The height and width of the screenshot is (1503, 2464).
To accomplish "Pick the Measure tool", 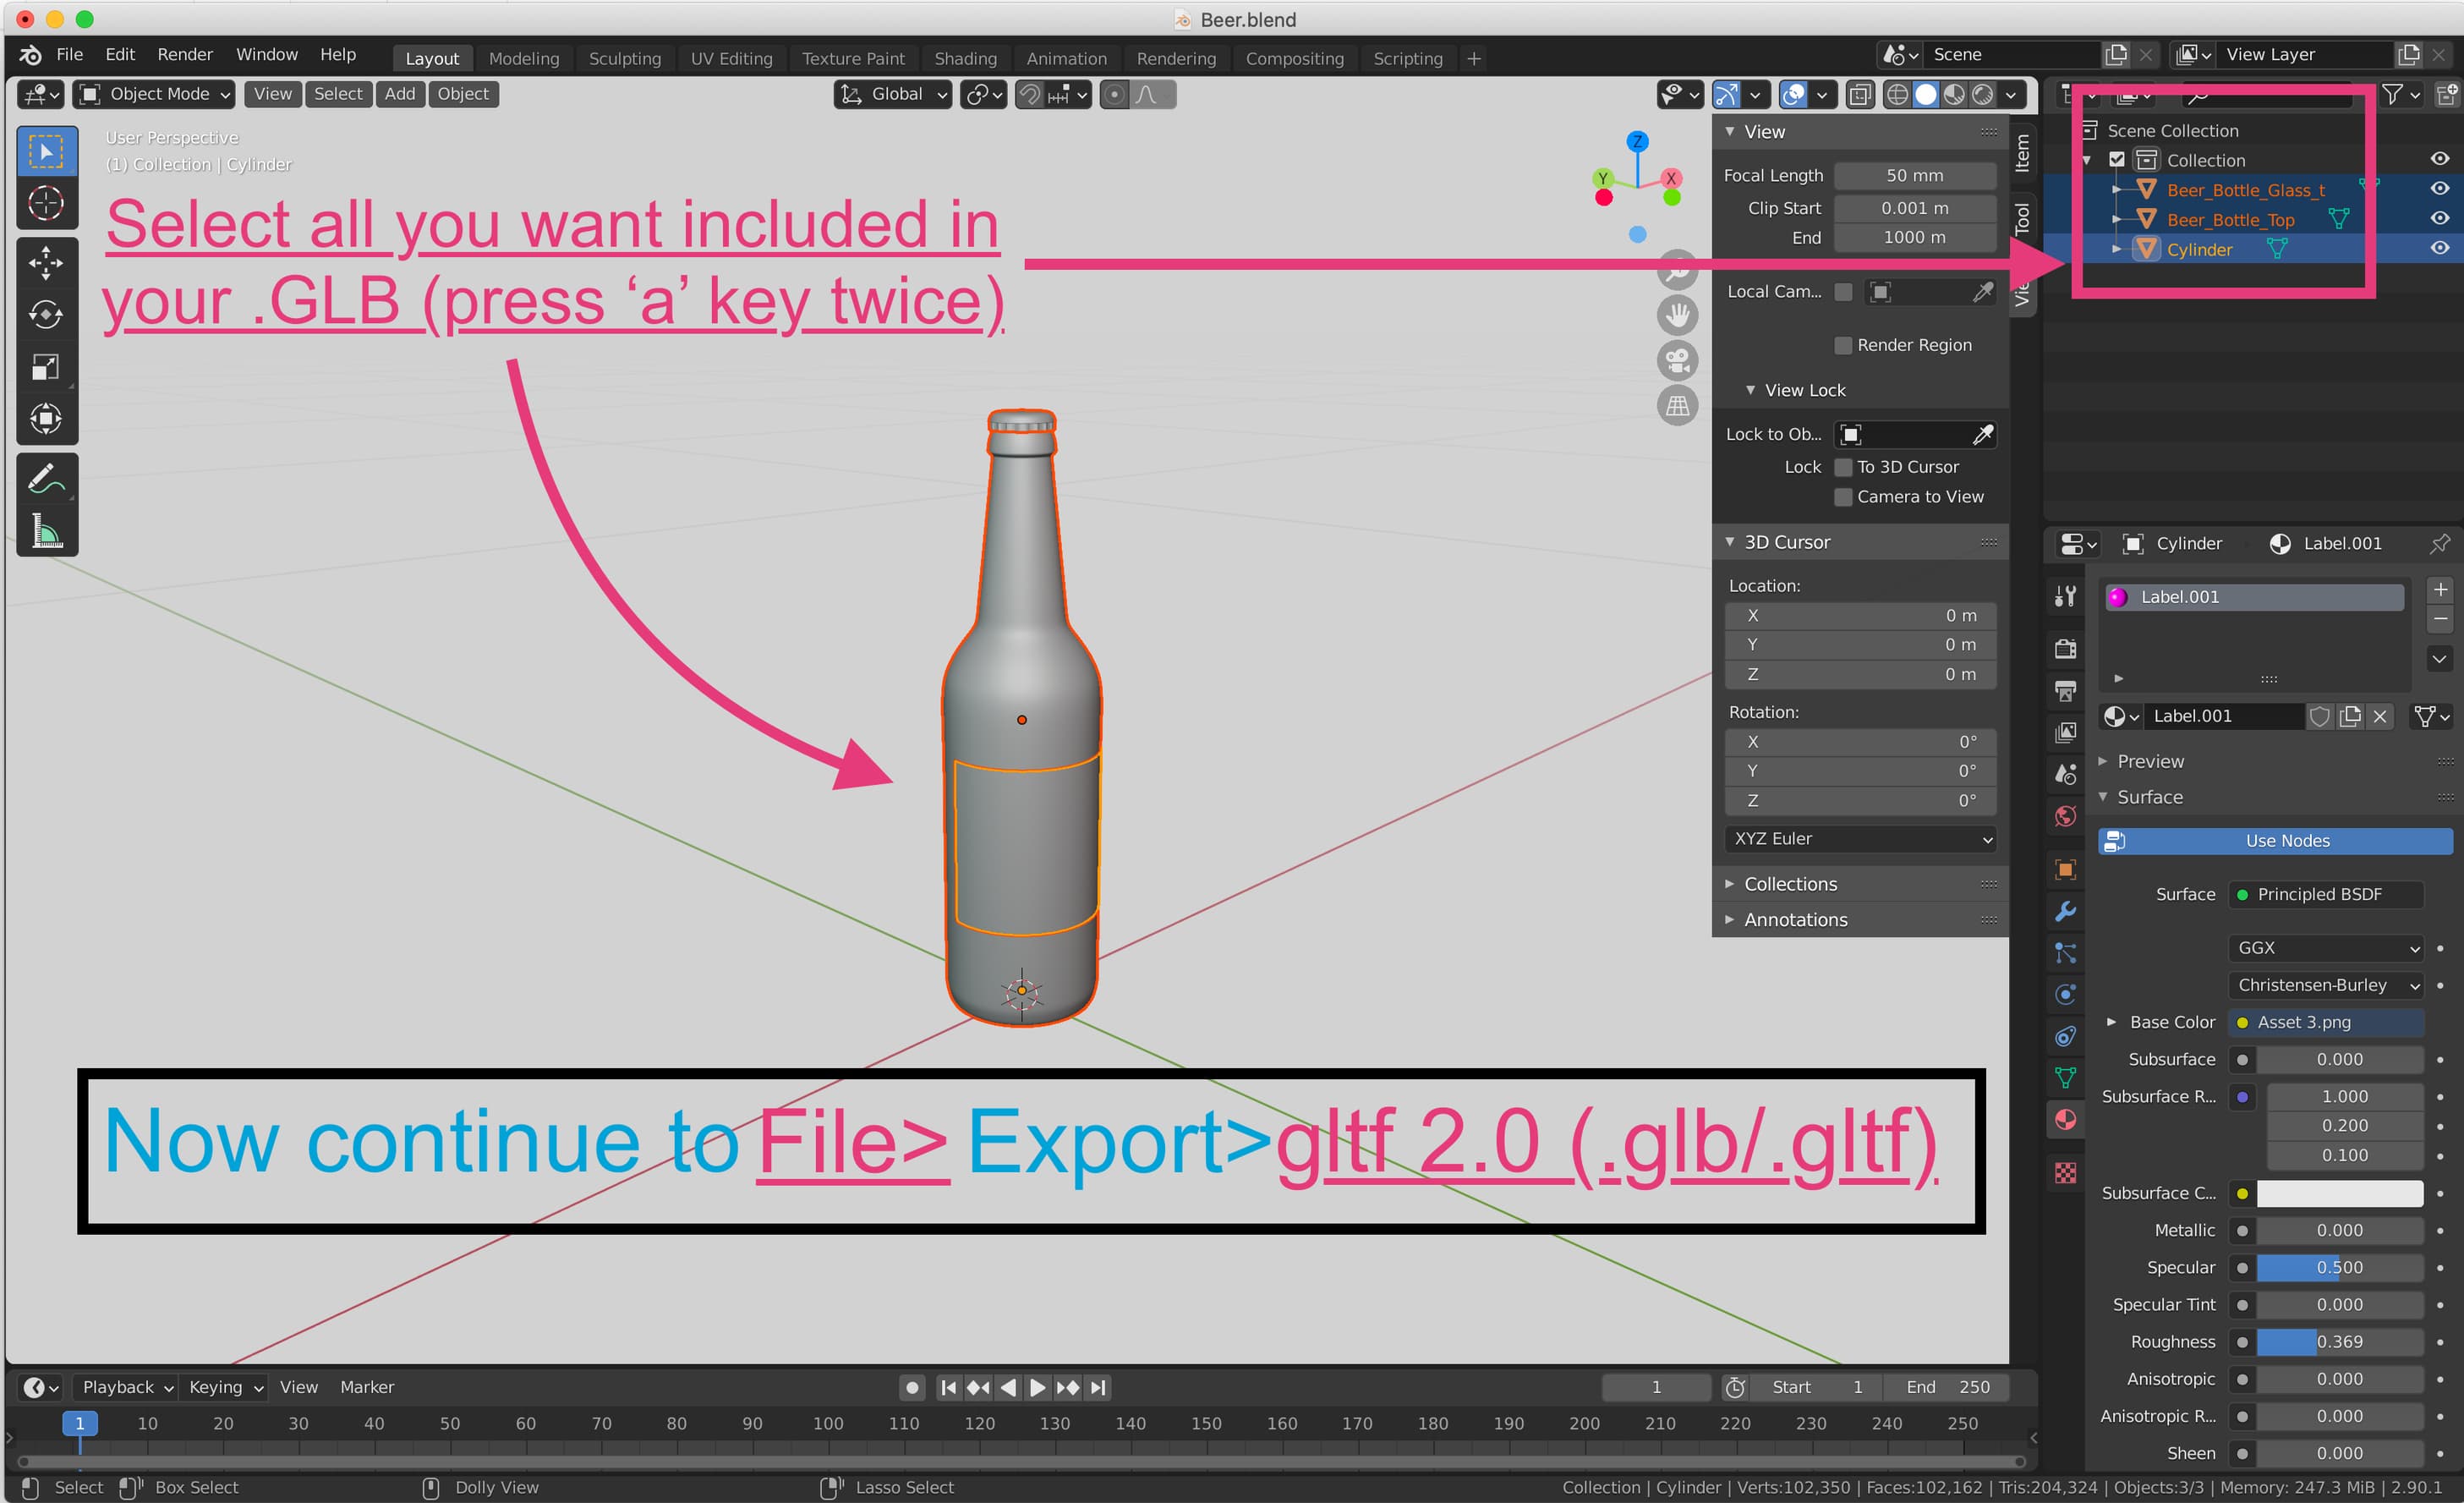I will click(46, 531).
